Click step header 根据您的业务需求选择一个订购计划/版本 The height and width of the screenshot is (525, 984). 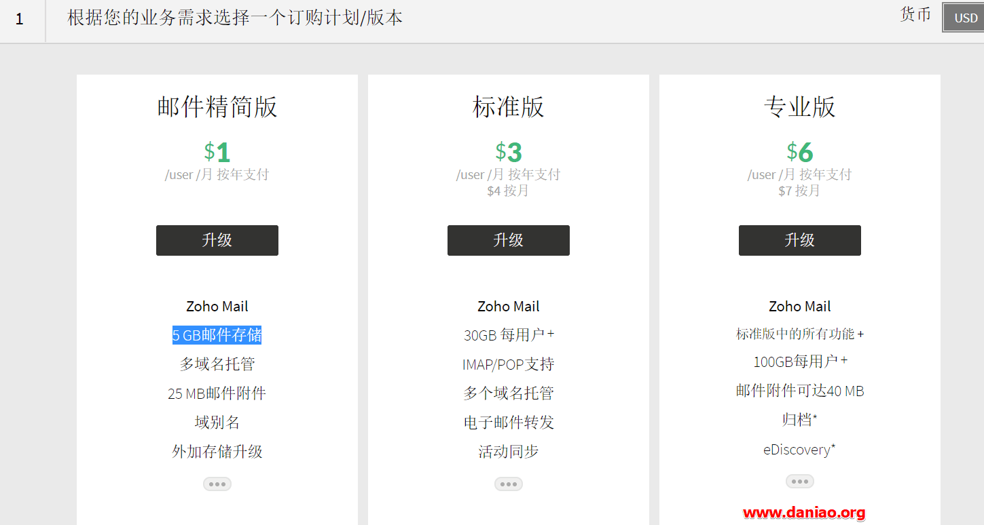pyautogui.click(x=235, y=18)
